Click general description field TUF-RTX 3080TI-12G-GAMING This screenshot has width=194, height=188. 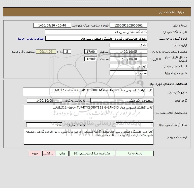coord(88,92)
